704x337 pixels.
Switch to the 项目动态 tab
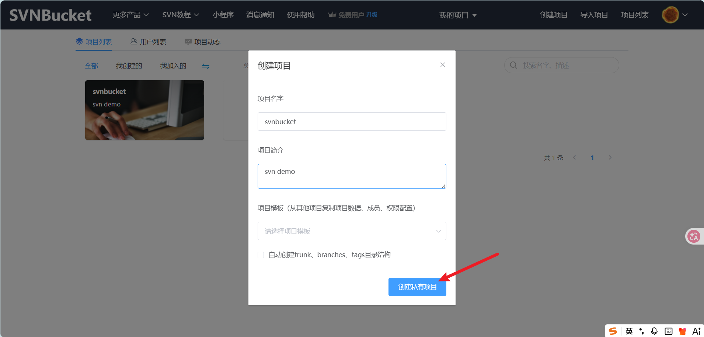click(x=202, y=42)
